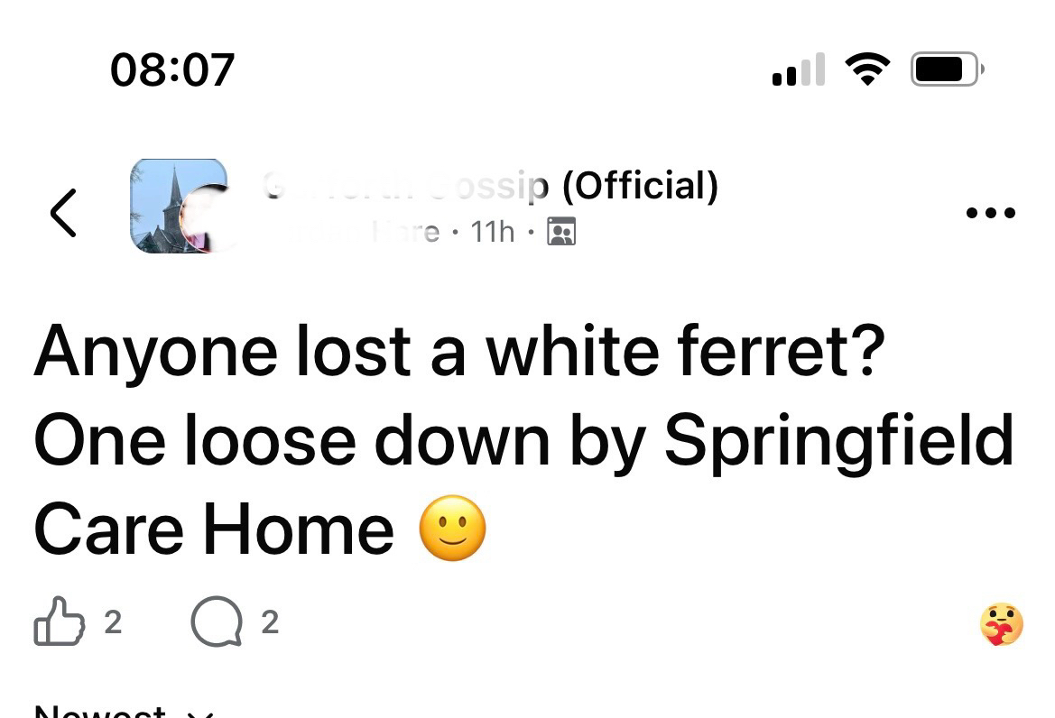This screenshot has height=718, width=1055.
Task: Tap the blurred poster name below group title
Action: point(370,233)
